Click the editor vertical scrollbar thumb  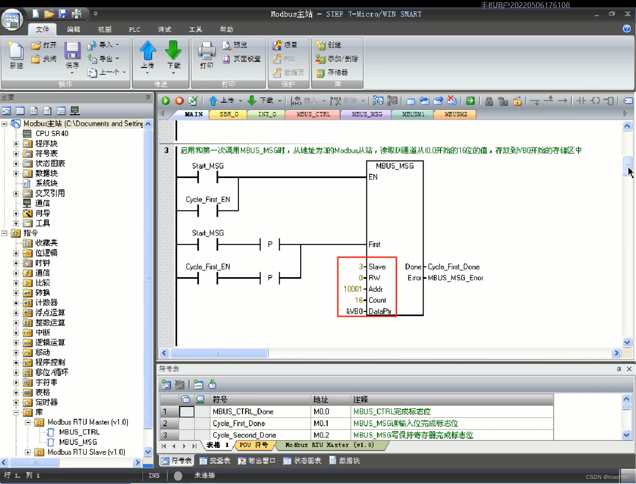(x=627, y=165)
